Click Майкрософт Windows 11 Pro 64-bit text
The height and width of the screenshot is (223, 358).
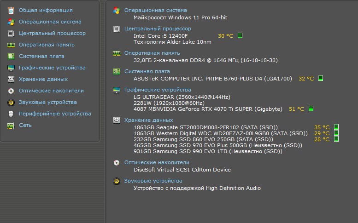pos(180,17)
